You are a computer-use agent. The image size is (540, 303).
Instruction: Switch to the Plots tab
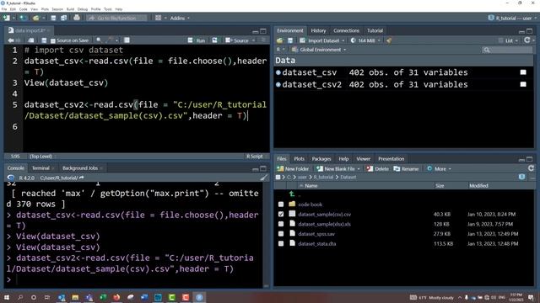[x=299, y=159]
